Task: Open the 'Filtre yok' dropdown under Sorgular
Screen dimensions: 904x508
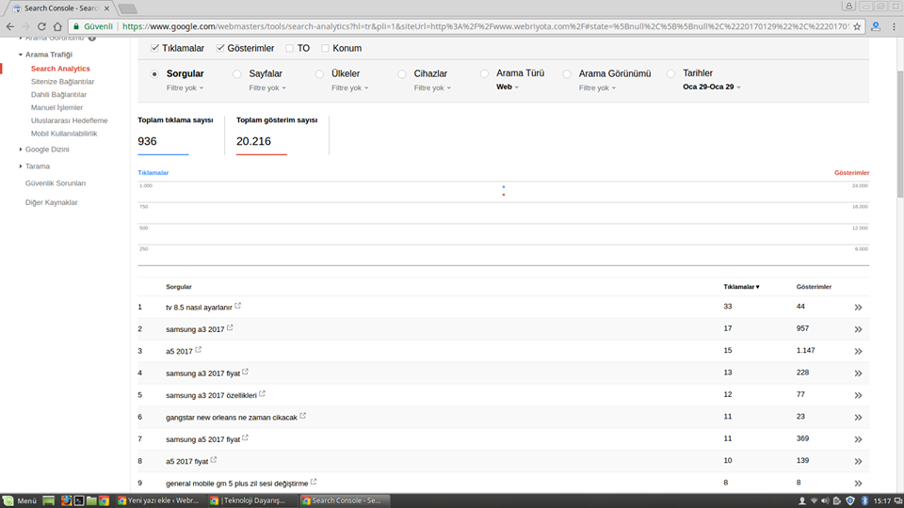Action: 186,88
